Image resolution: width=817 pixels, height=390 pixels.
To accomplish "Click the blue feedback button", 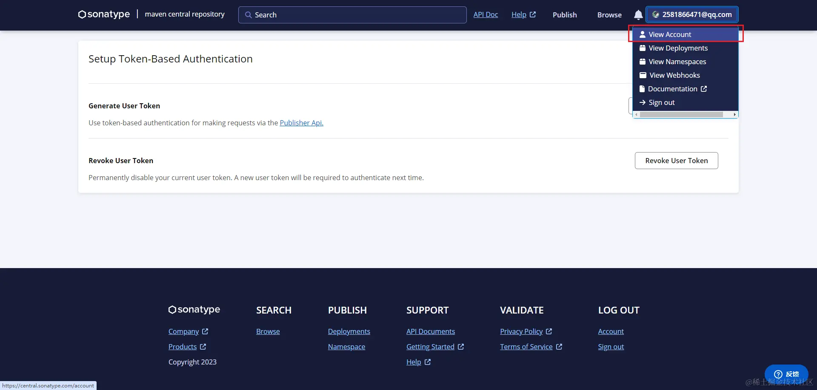I will click(786, 374).
